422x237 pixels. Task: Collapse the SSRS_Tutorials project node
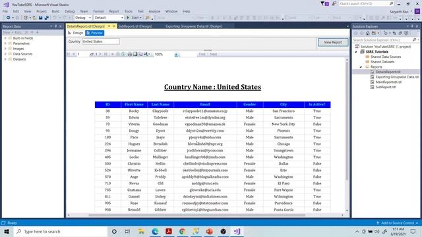356,51
